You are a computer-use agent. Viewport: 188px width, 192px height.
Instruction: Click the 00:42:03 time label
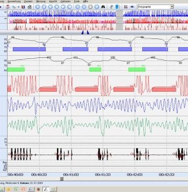click(135, 175)
